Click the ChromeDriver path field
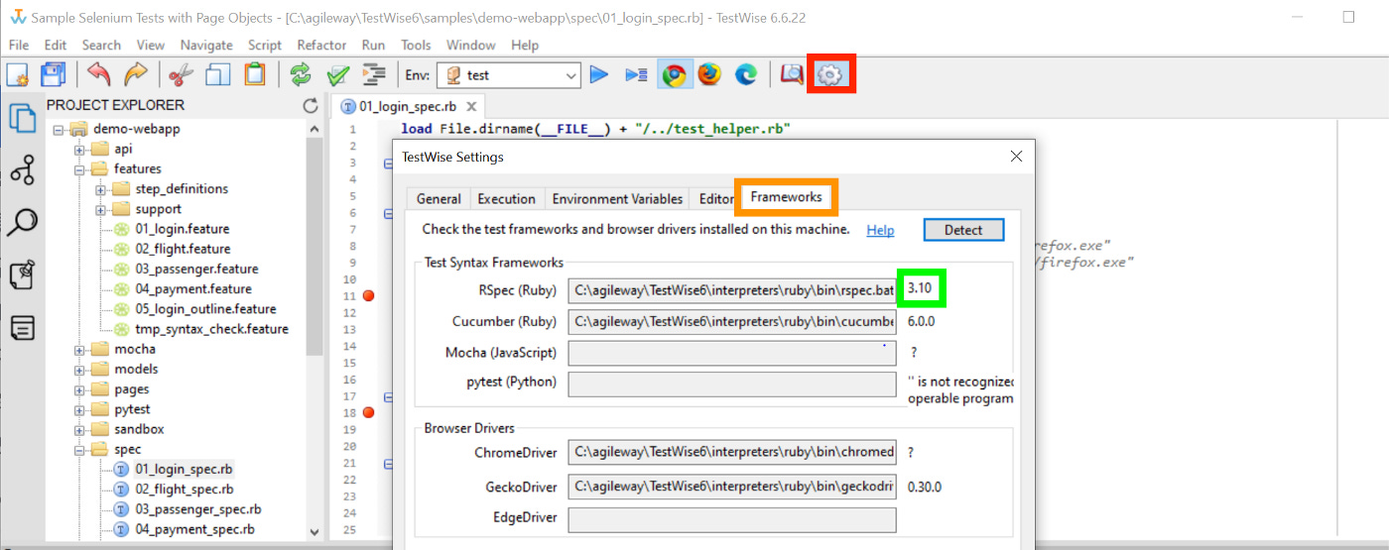The width and height of the screenshot is (1389, 550). point(732,452)
